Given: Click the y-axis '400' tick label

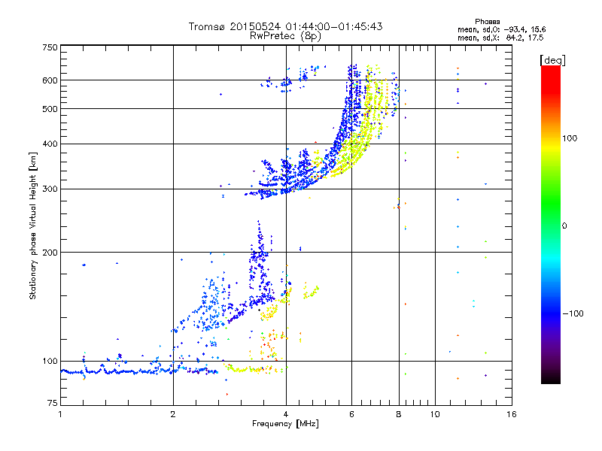Looking at the screenshot, I should pyautogui.click(x=50, y=144).
